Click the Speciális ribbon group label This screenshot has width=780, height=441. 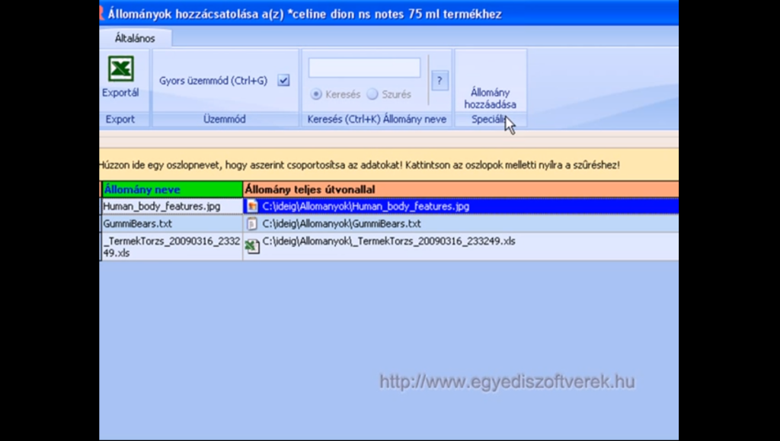coord(490,120)
